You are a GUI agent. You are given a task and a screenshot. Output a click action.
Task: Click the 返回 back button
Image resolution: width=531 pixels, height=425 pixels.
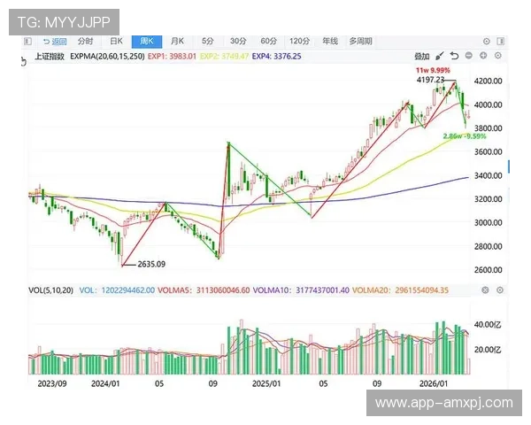[55, 42]
